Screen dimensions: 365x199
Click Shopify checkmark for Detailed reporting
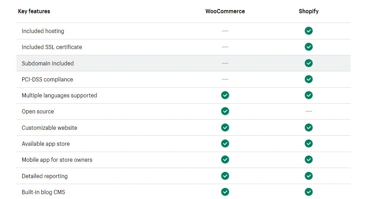309,176
